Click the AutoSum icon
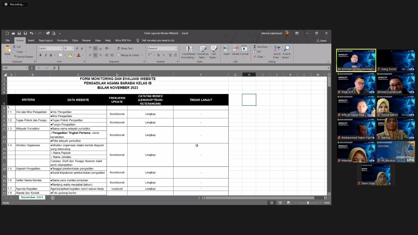The height and width of the screenshot is (235, 418). pyautogui.click(x=255, y=47)
